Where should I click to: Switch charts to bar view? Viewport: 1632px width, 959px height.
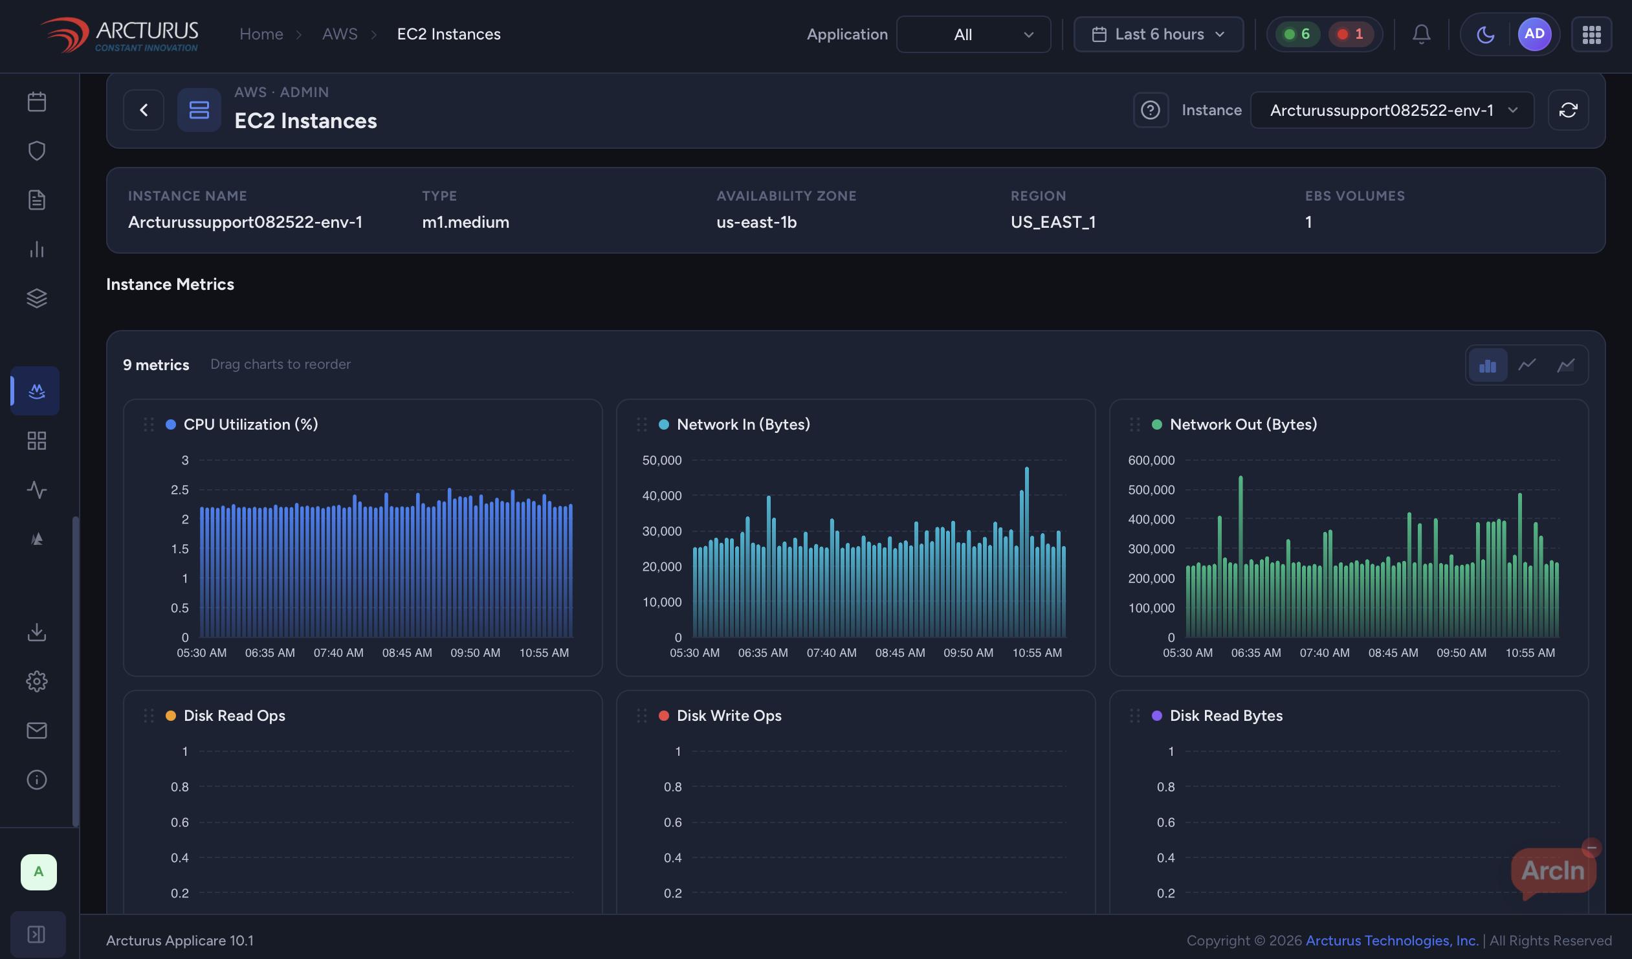coord(1488,366)
